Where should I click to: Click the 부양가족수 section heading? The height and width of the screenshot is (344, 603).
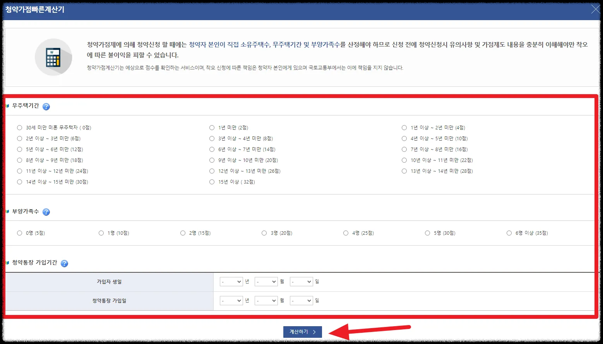[26, 212]
